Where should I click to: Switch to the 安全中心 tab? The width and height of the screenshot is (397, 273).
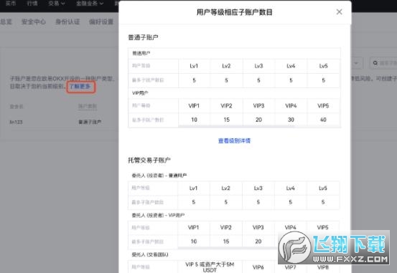pyautogui.click(x=34, y=21)
